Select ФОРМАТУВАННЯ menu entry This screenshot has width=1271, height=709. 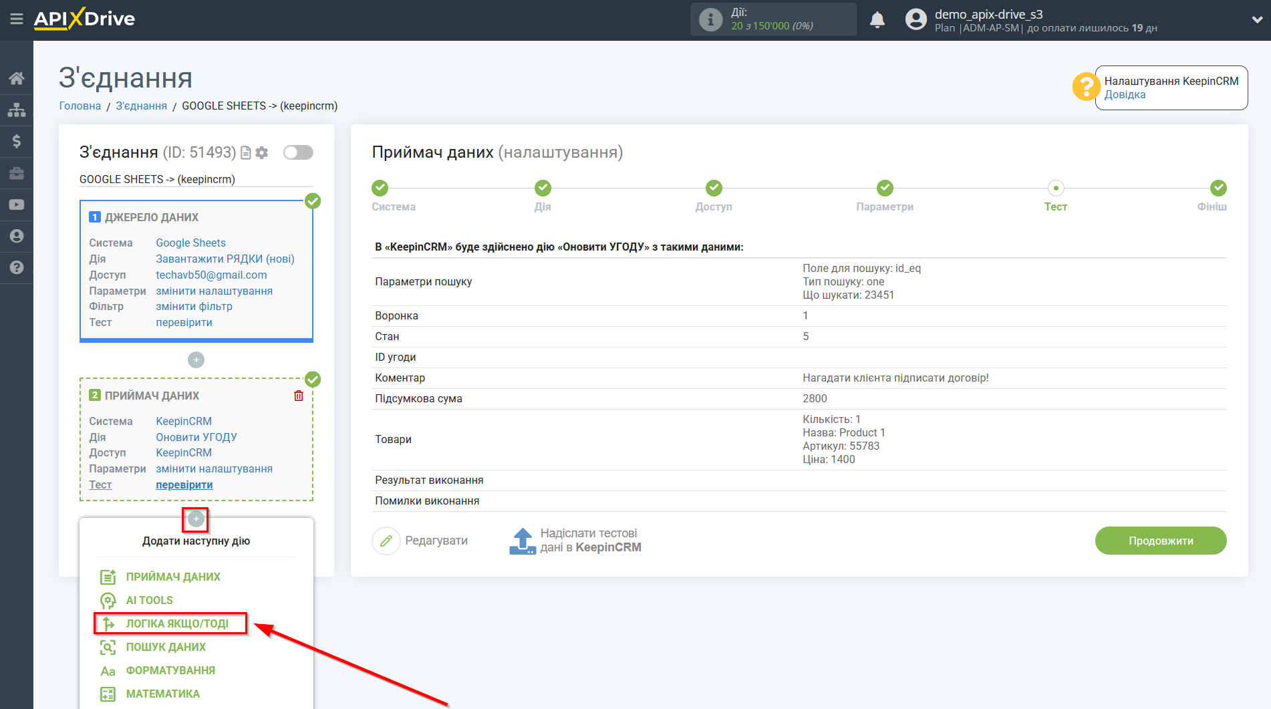tap(170, 670)
